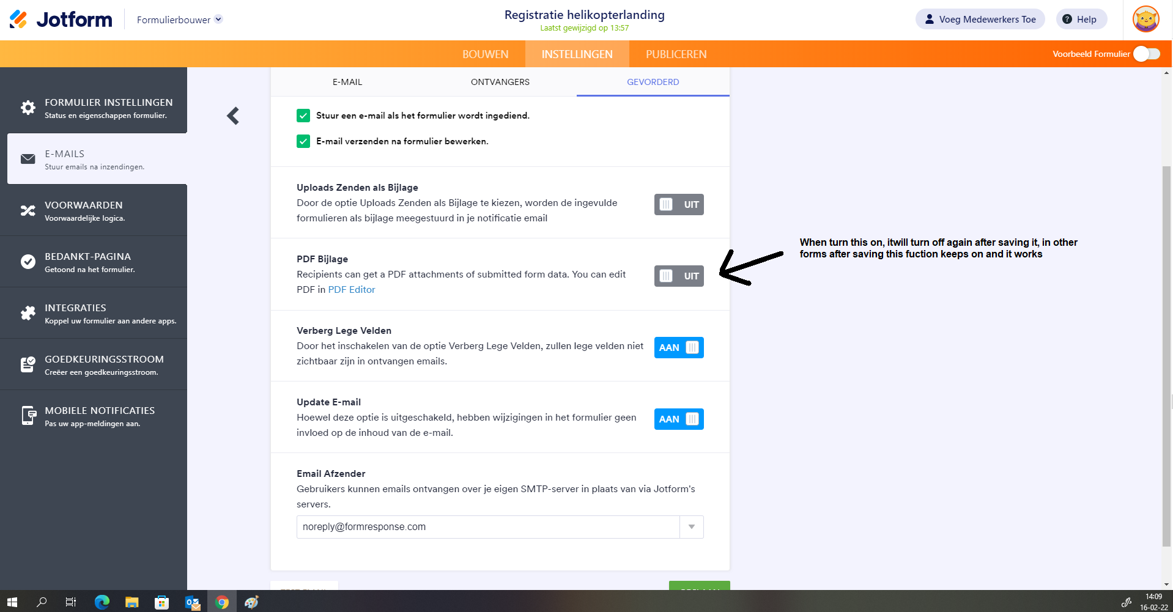The width and height of the screenshot is (1173, 612).
Task: Expand the Formulierbouwer dropdown chevron
Action: [218, 19]
